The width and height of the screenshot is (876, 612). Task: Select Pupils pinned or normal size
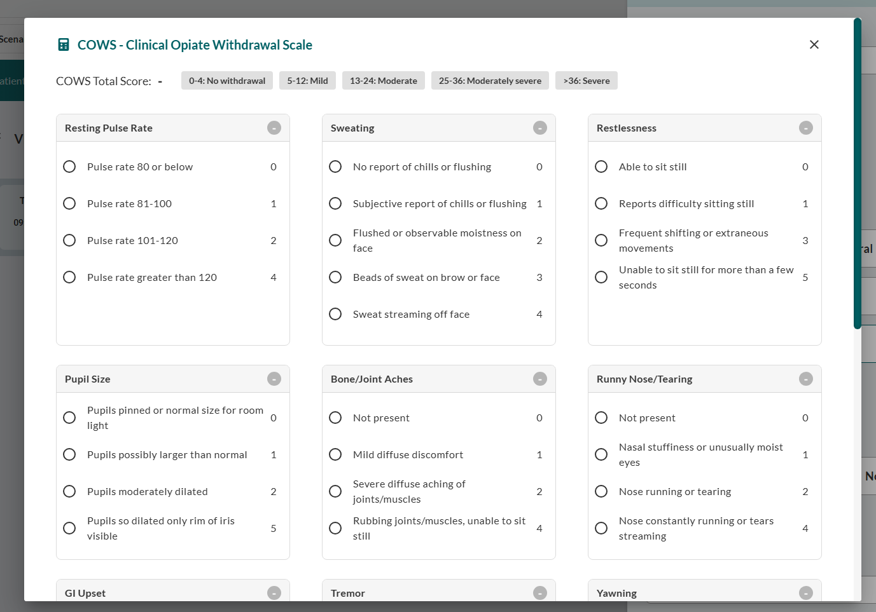(69, 418)
